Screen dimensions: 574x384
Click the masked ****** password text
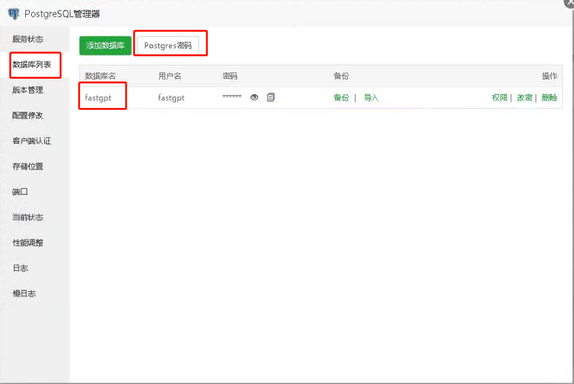232,97
